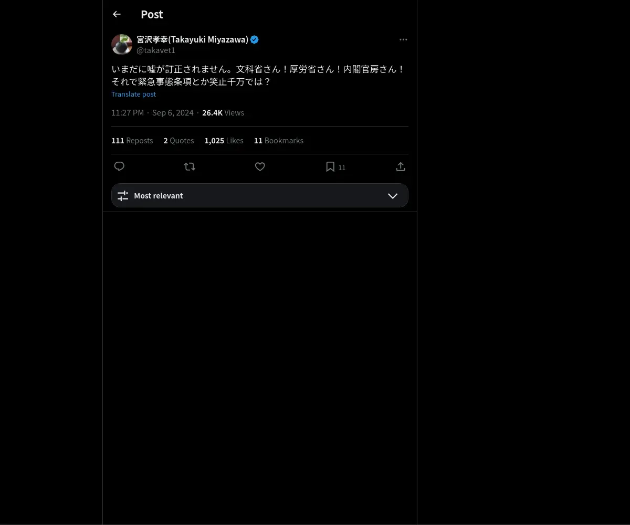The height and width of the screenshot is (525, 630).
Task: View the 2 Quotes list
Action: (x=178, y=141)
